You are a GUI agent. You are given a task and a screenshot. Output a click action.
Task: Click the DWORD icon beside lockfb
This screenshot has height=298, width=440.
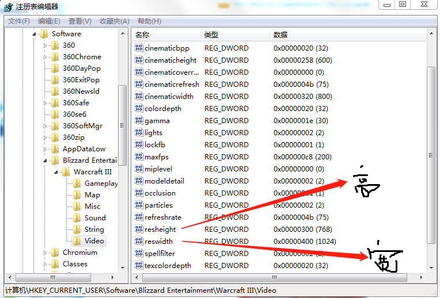(x=139, y=144)
